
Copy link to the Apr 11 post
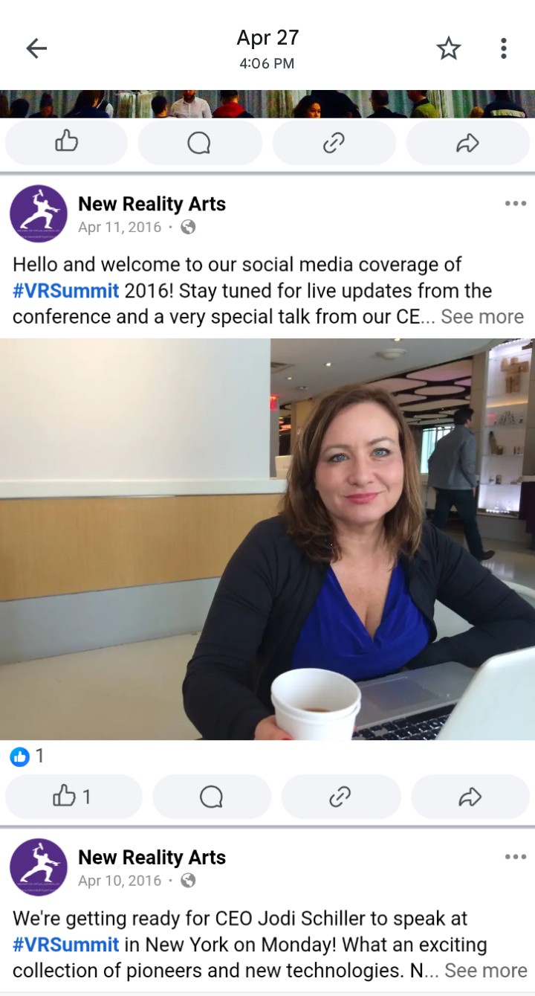[x=340, y=797]
